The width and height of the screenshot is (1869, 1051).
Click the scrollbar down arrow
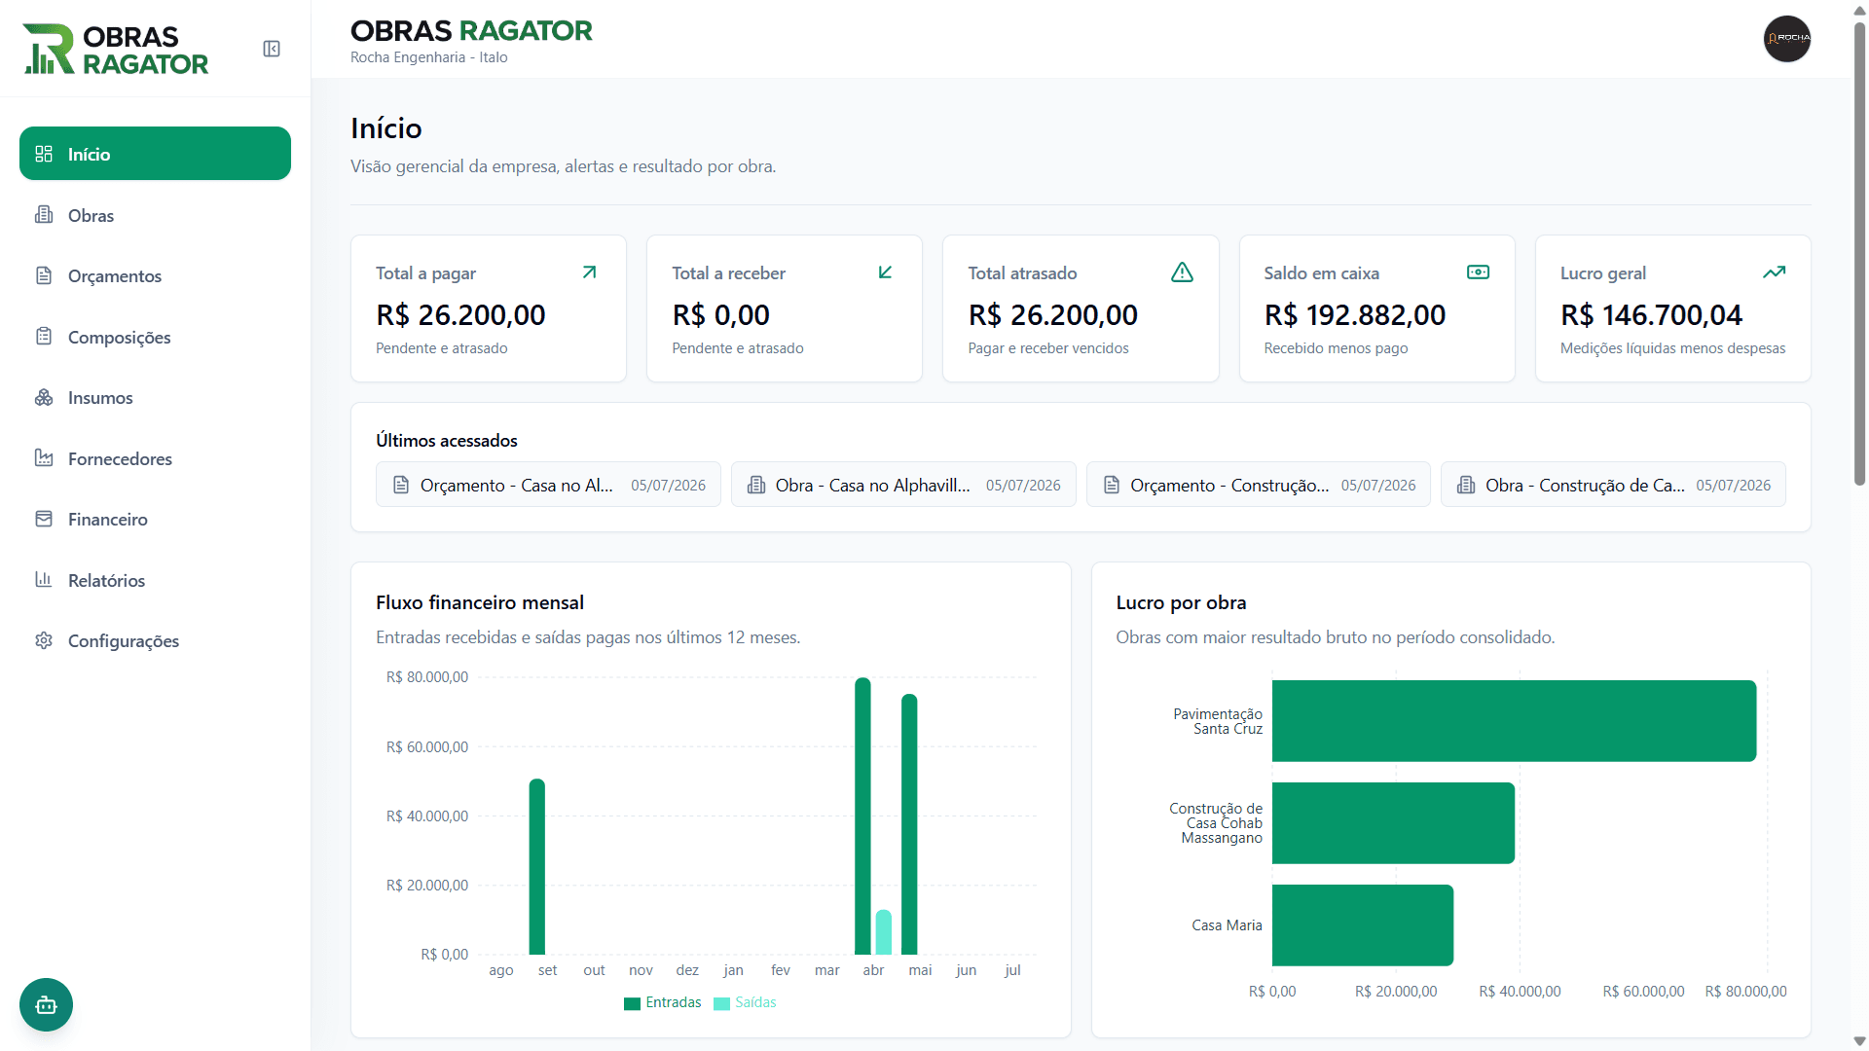coord(1859,1042)
